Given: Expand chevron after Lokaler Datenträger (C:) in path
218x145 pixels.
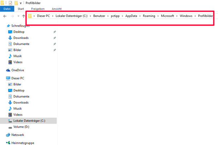Looking at the screenshot, I should 90,16.
